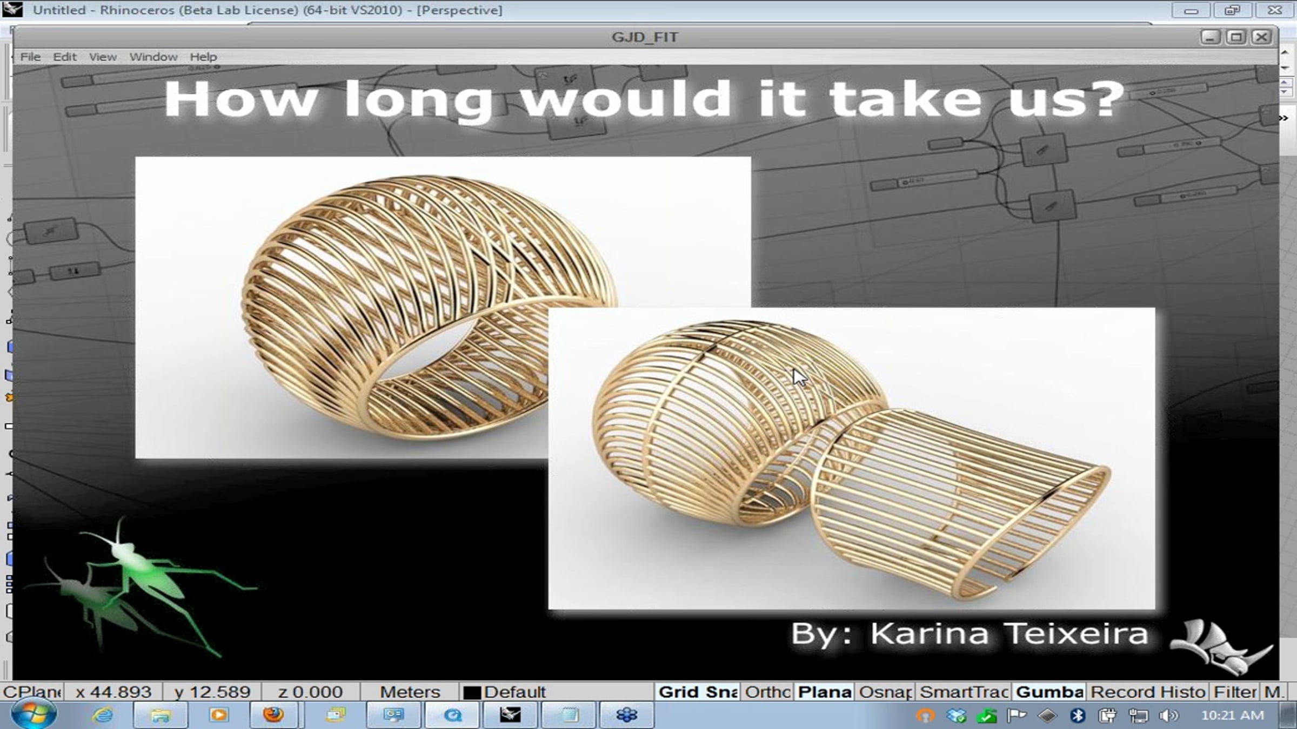The image size is (1297, 729).
Task: Open the Meters units dropdown
Action: click(x=410, y=692)
